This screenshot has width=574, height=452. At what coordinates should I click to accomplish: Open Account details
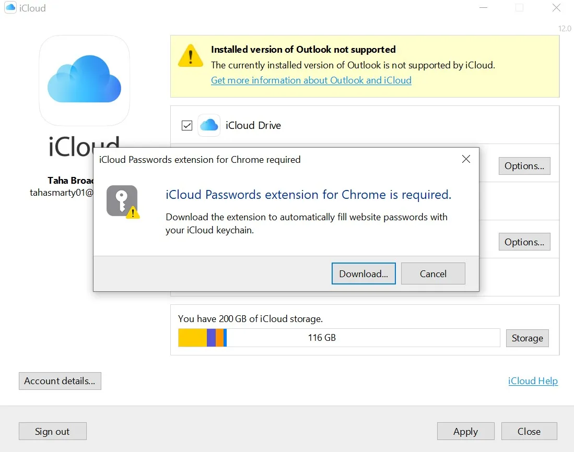[60, 381]
